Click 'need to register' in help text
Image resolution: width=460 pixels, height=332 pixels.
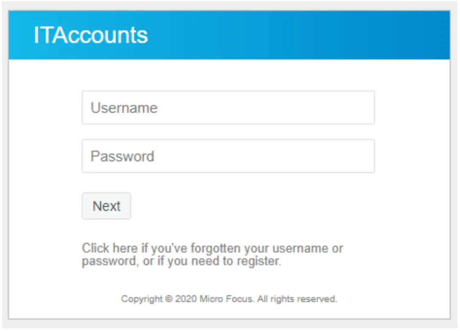tap(236, 261)
